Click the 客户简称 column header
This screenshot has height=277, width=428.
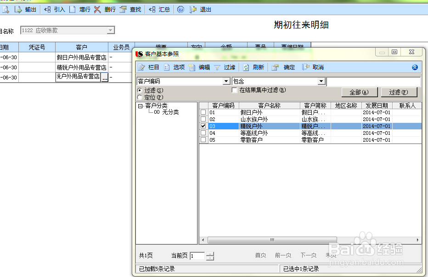coord(315,105)
